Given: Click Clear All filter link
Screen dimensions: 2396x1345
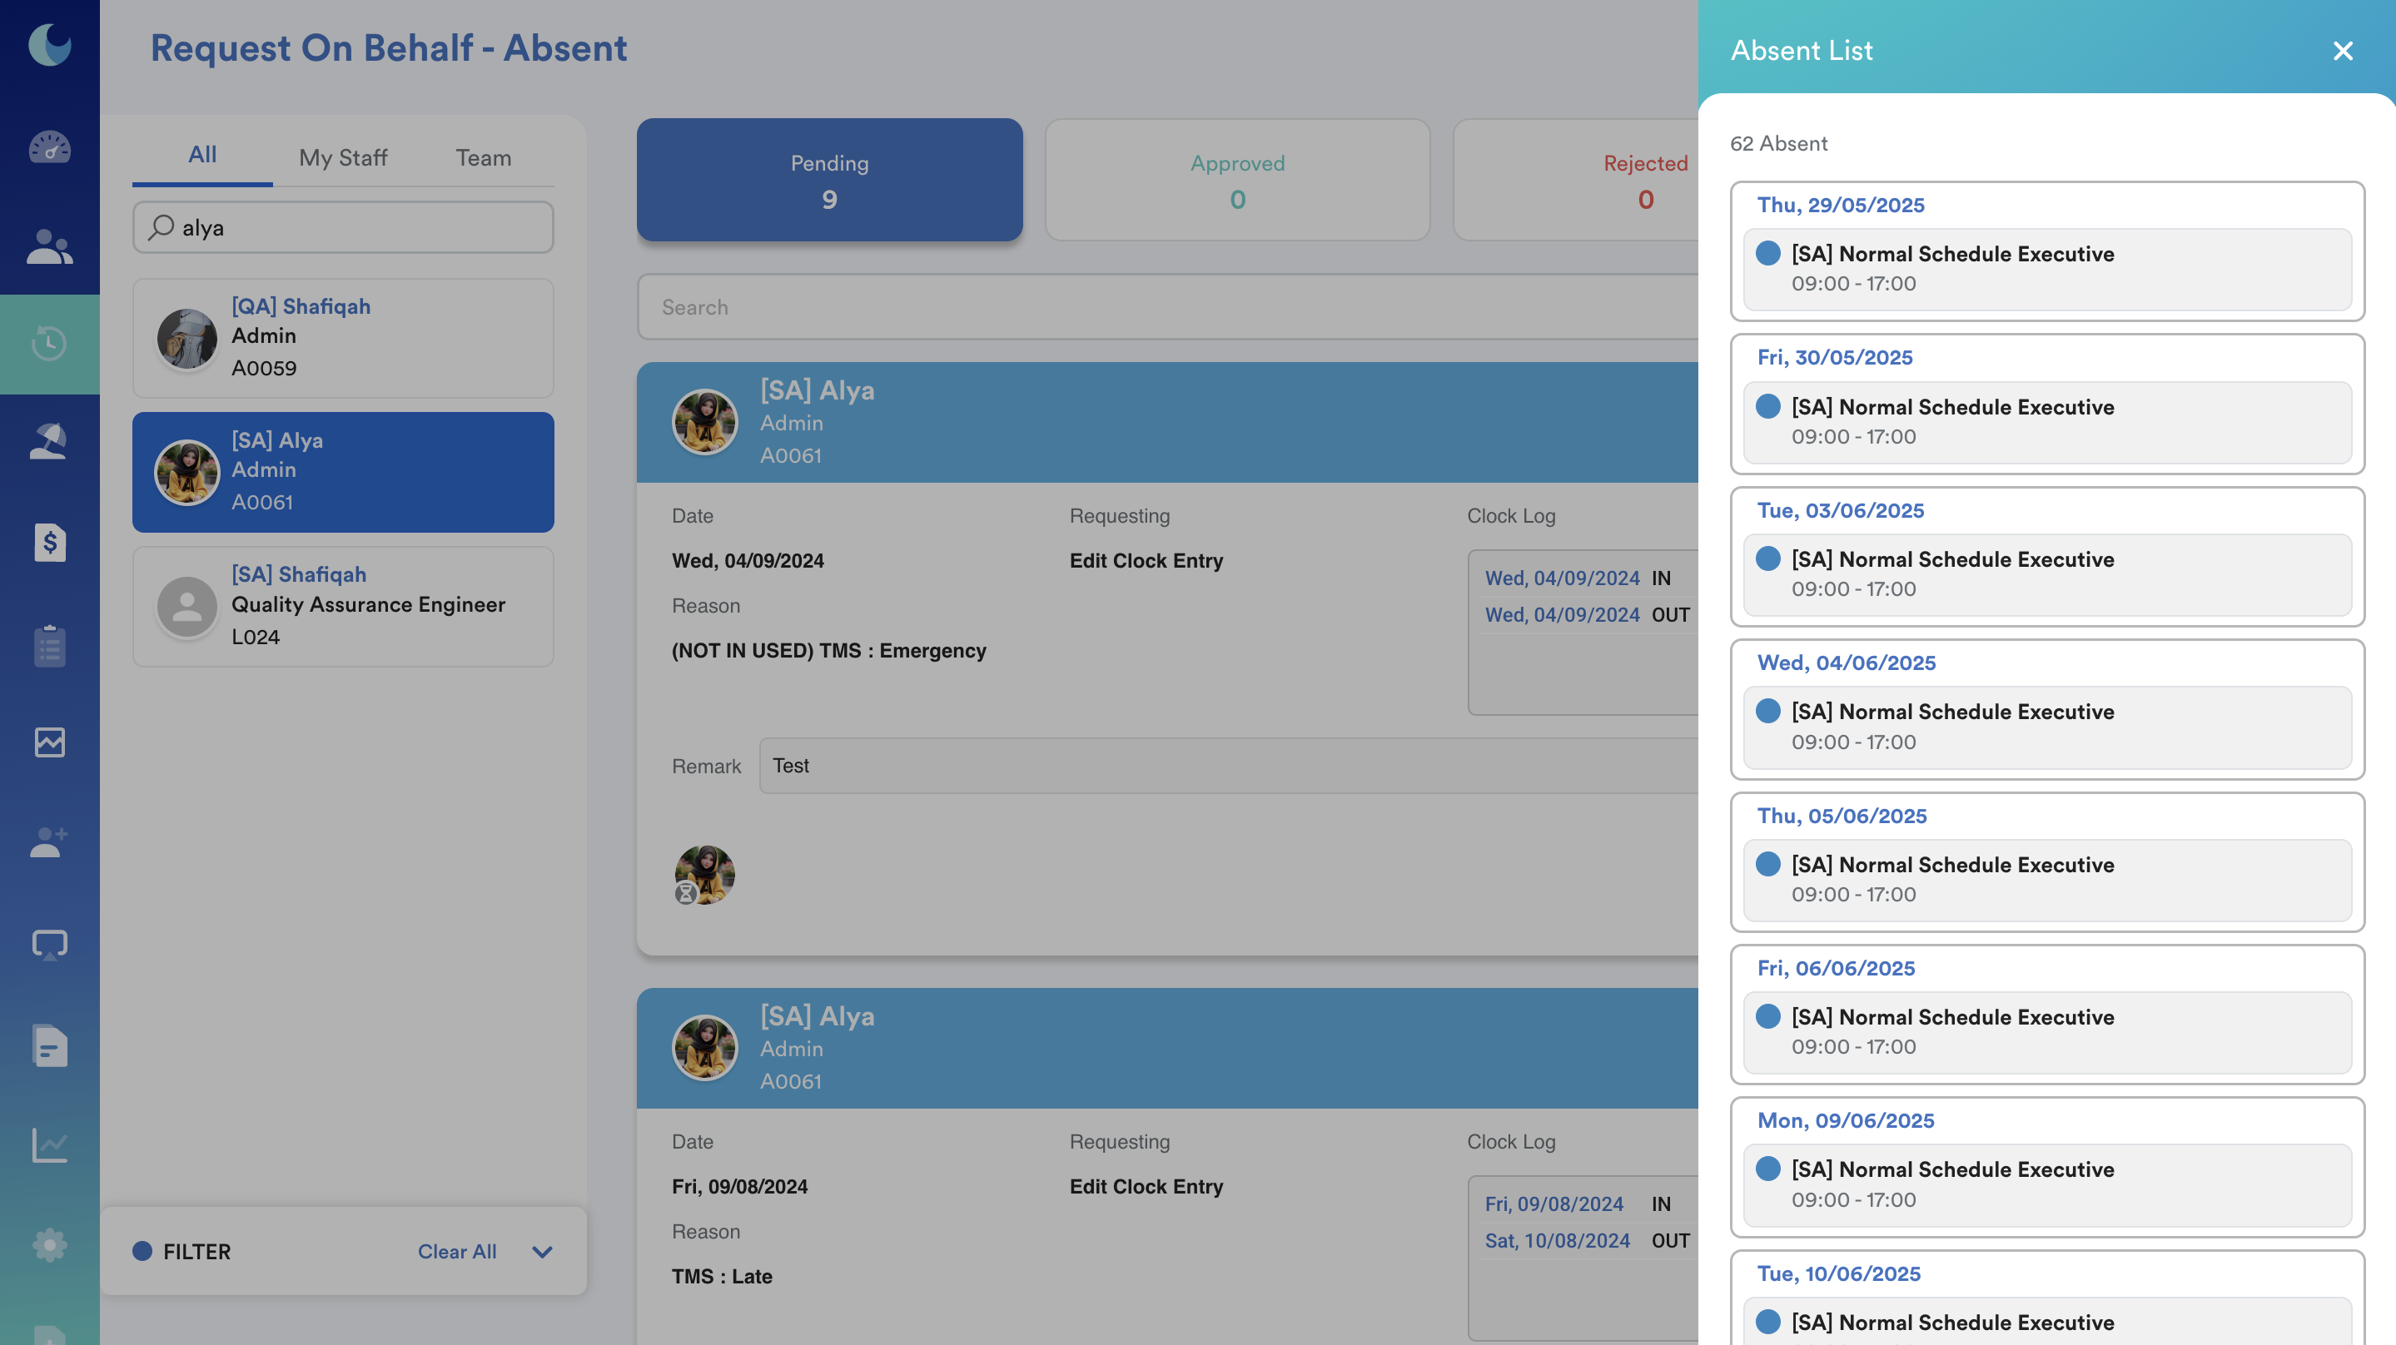Looking at the screenshot, I should click(x=457, y=1252).
